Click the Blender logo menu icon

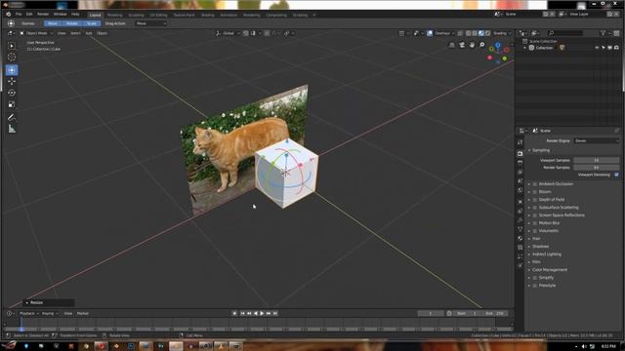pos(8,15)
